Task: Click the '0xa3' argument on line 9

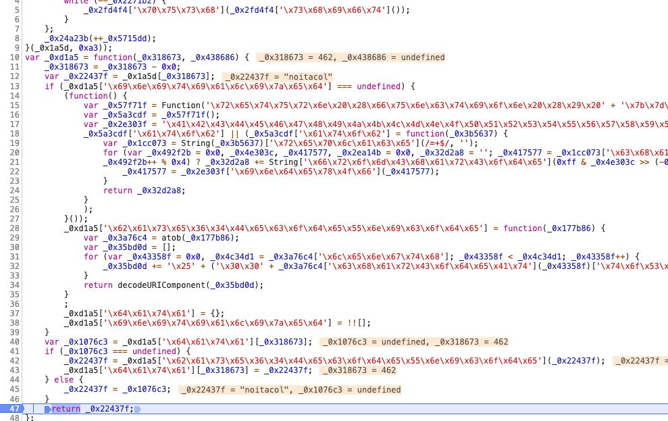Action: (88, 48)
